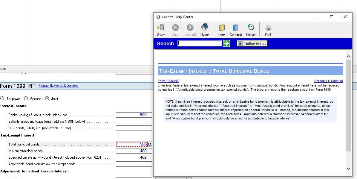This screenshot has height=179, width=357.
Task: Click the Amortizable bond premium field
Action: coord(131,164)
